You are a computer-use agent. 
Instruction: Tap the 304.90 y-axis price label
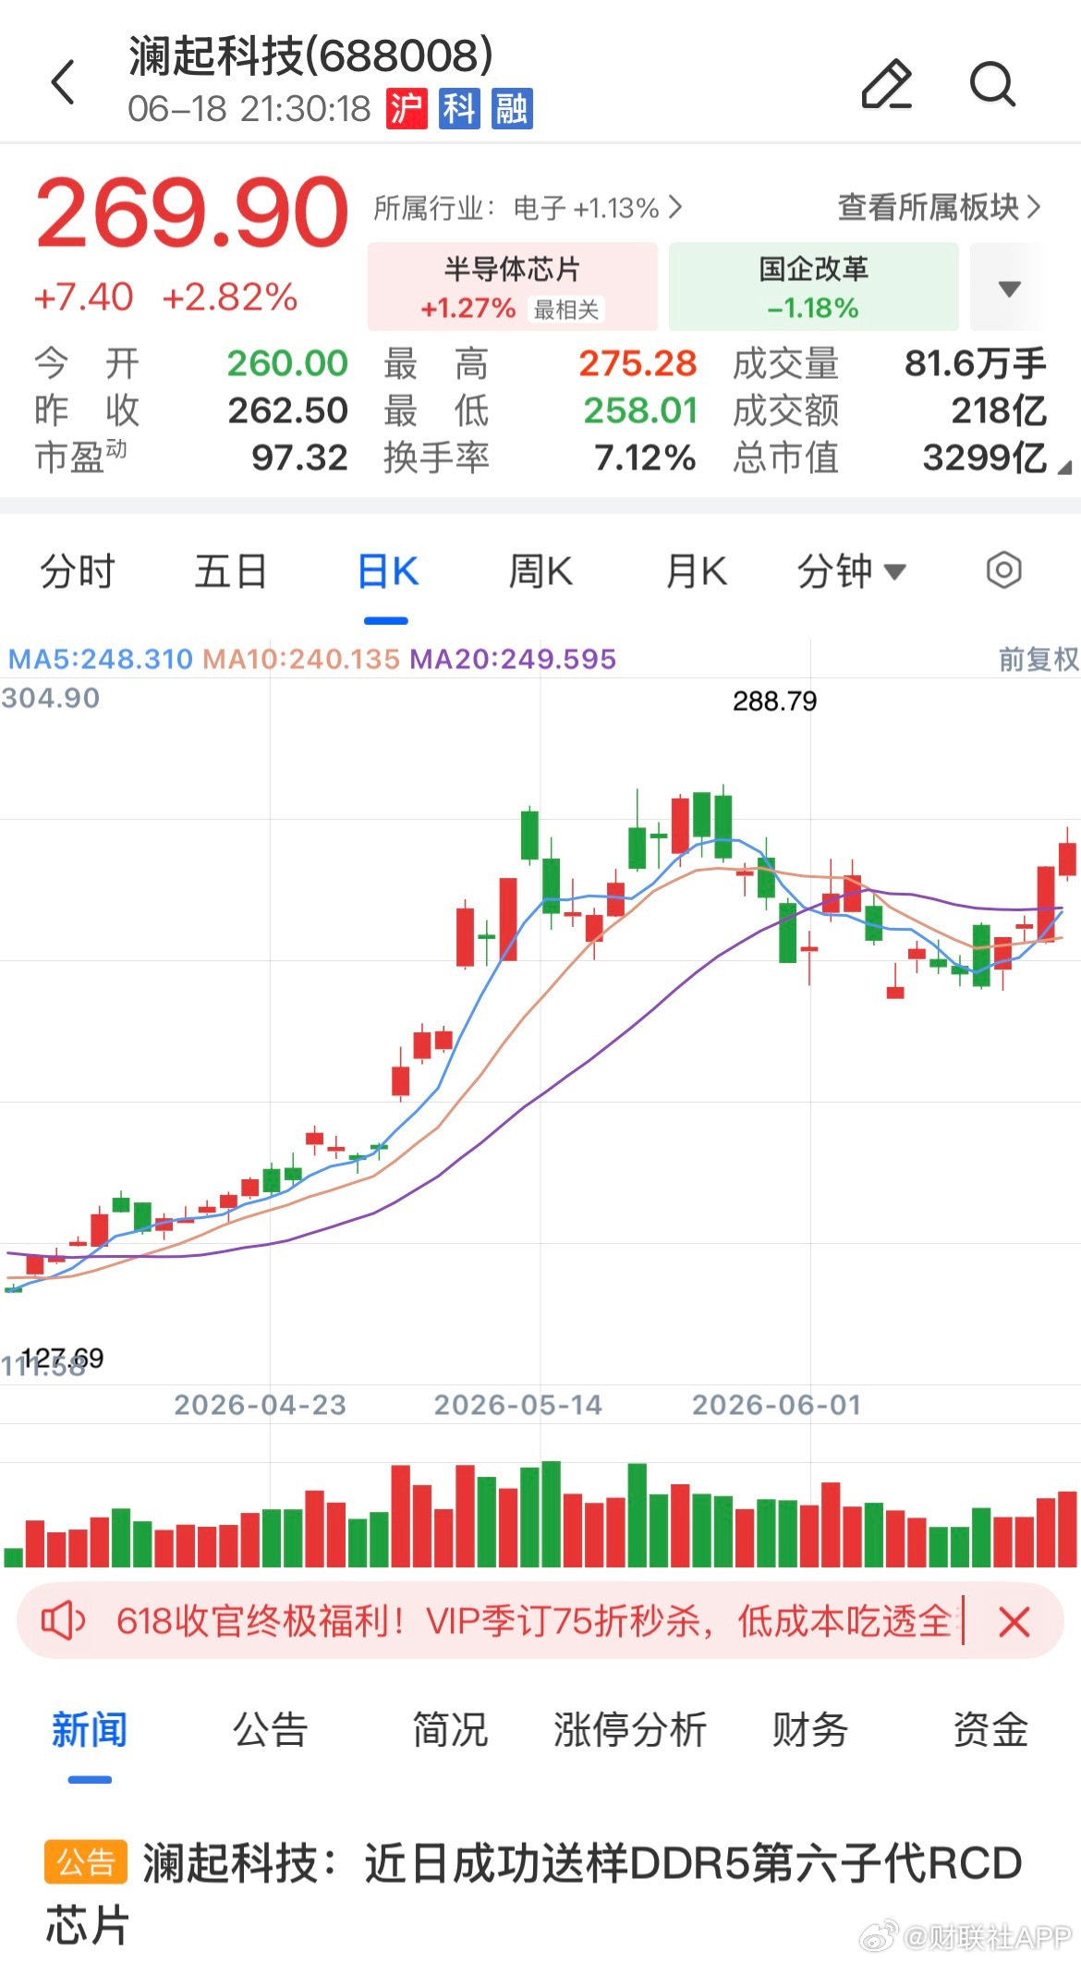tap(50, 698)
